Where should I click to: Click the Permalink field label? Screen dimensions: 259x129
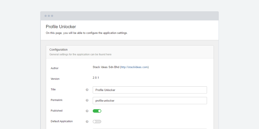click(56, 100)
